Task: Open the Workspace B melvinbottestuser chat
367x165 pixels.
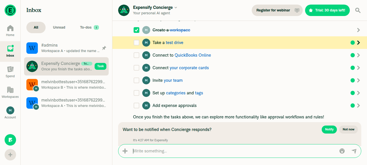Action: pyautogui.click(x=66, y=85)
